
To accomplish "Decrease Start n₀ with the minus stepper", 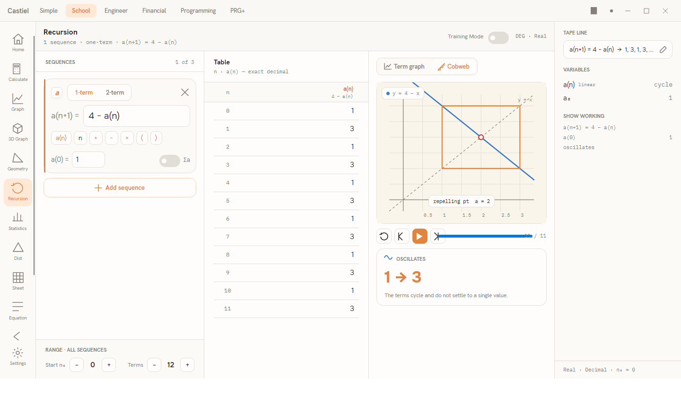I will click(x=77, y=365).
